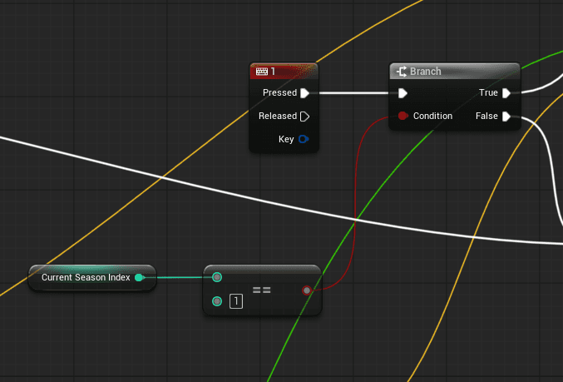Click the blue Key output pin

pyautogui.click(x=304, y=139)
